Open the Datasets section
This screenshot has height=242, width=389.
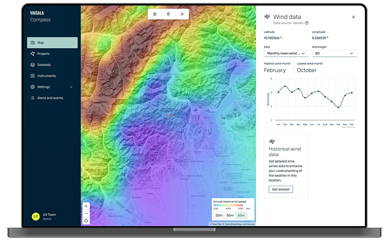click(x=44, y=65)
